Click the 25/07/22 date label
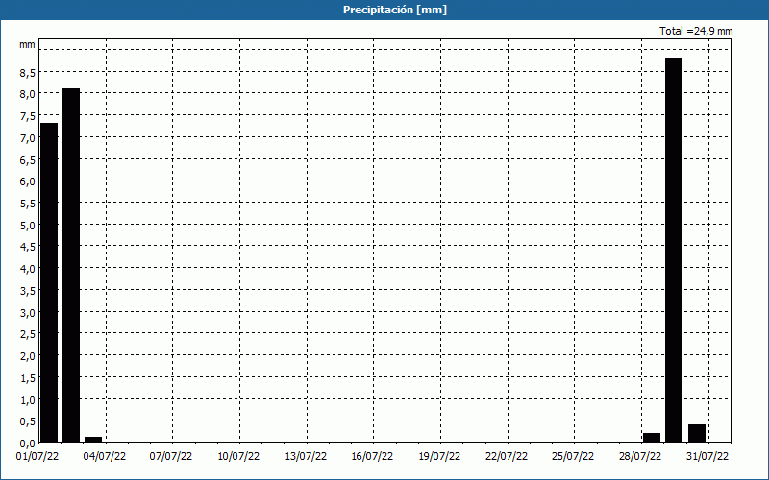Image resolution: width=769 pixels, height=480 pixels. pyautogui.click(x=573, y=457)
